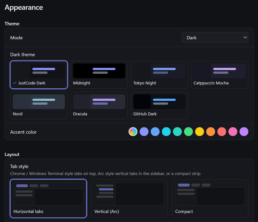Apply the Catppuccin Mocha theme
The image size is (258, 222).
tap(220, 75)
